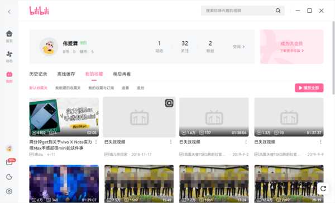
Task: Switch to the 历史记录 tab
Action: point(38,74)
